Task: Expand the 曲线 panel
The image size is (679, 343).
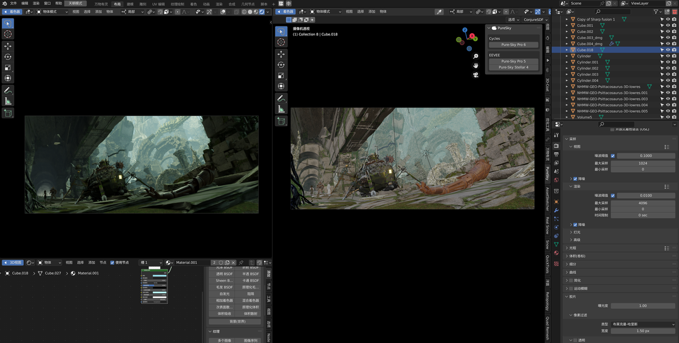Action: tap(566, 273)
